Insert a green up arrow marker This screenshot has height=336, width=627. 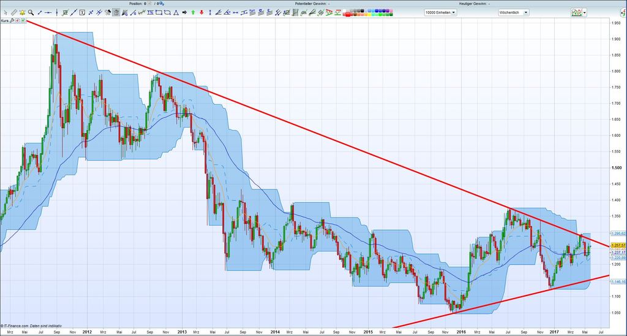point(193,12)
